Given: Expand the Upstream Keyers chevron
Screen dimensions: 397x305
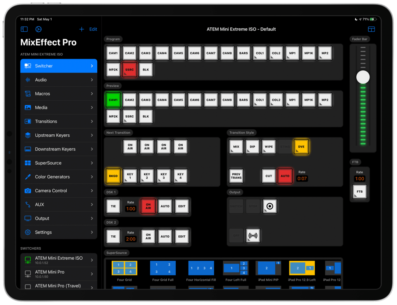Looking at the screenshot, I should tap(92, 135).
